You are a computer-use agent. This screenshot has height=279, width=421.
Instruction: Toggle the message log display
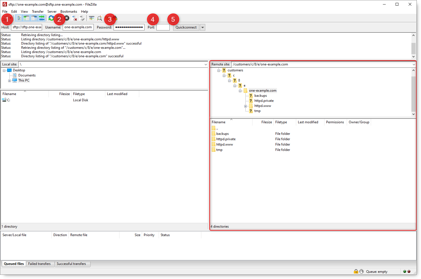tap(19, 18)
